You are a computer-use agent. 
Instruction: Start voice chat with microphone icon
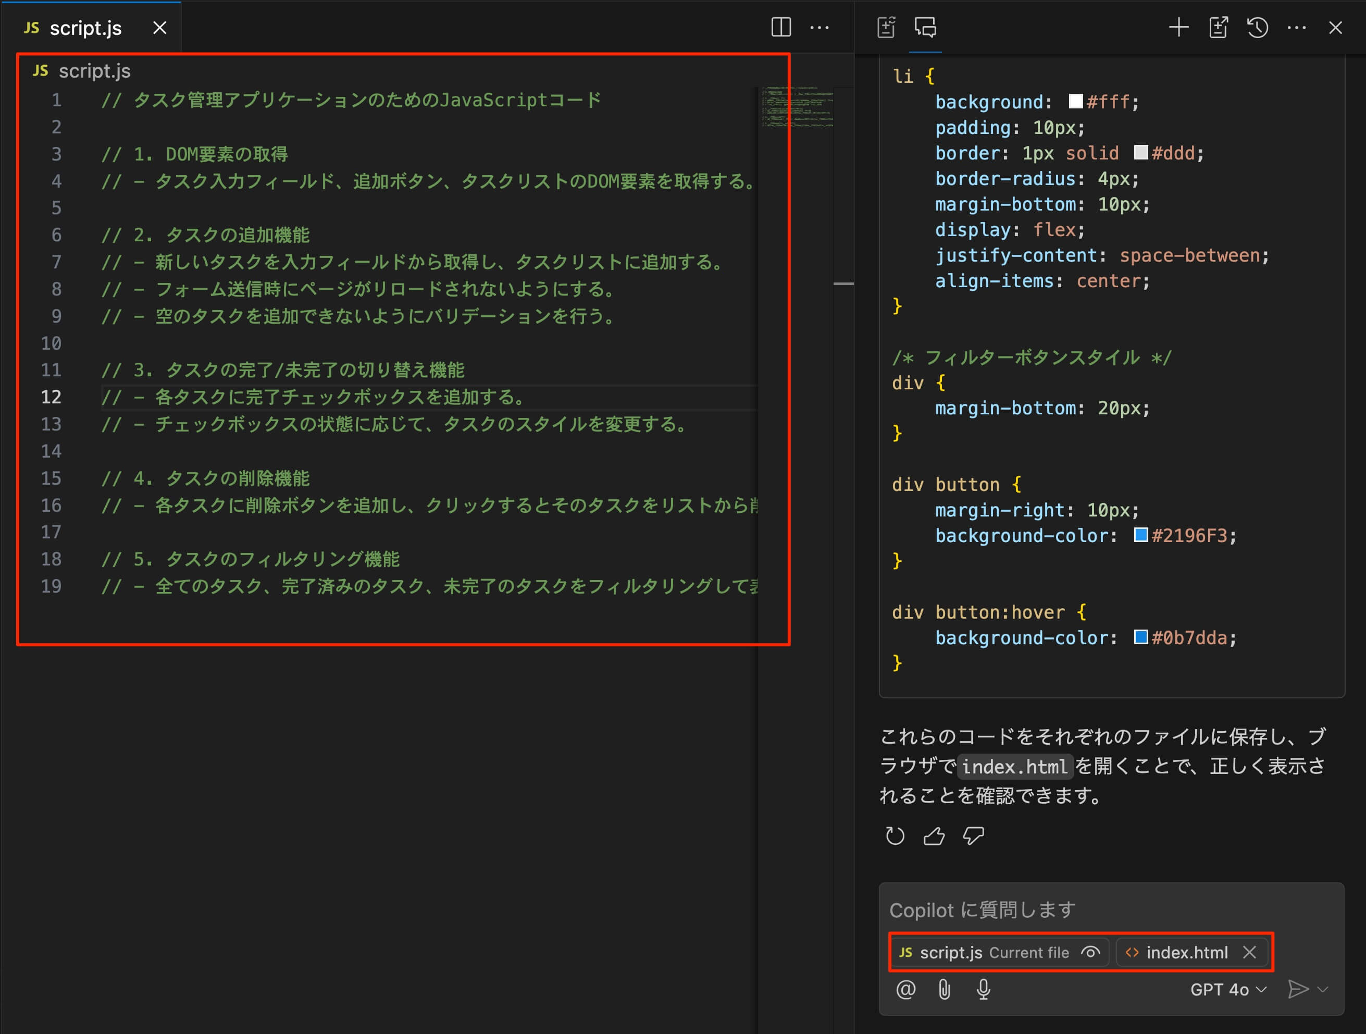click(983, 989)
